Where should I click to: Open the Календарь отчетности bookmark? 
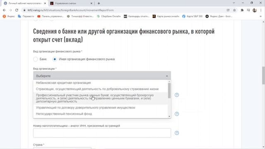[x=137, y=17]
